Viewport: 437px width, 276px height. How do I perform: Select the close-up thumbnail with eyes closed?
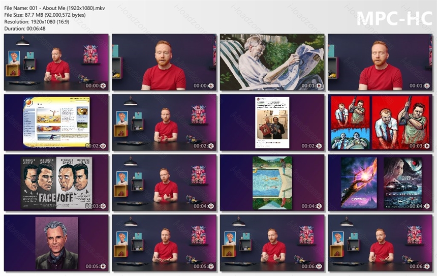coord(380,63)
